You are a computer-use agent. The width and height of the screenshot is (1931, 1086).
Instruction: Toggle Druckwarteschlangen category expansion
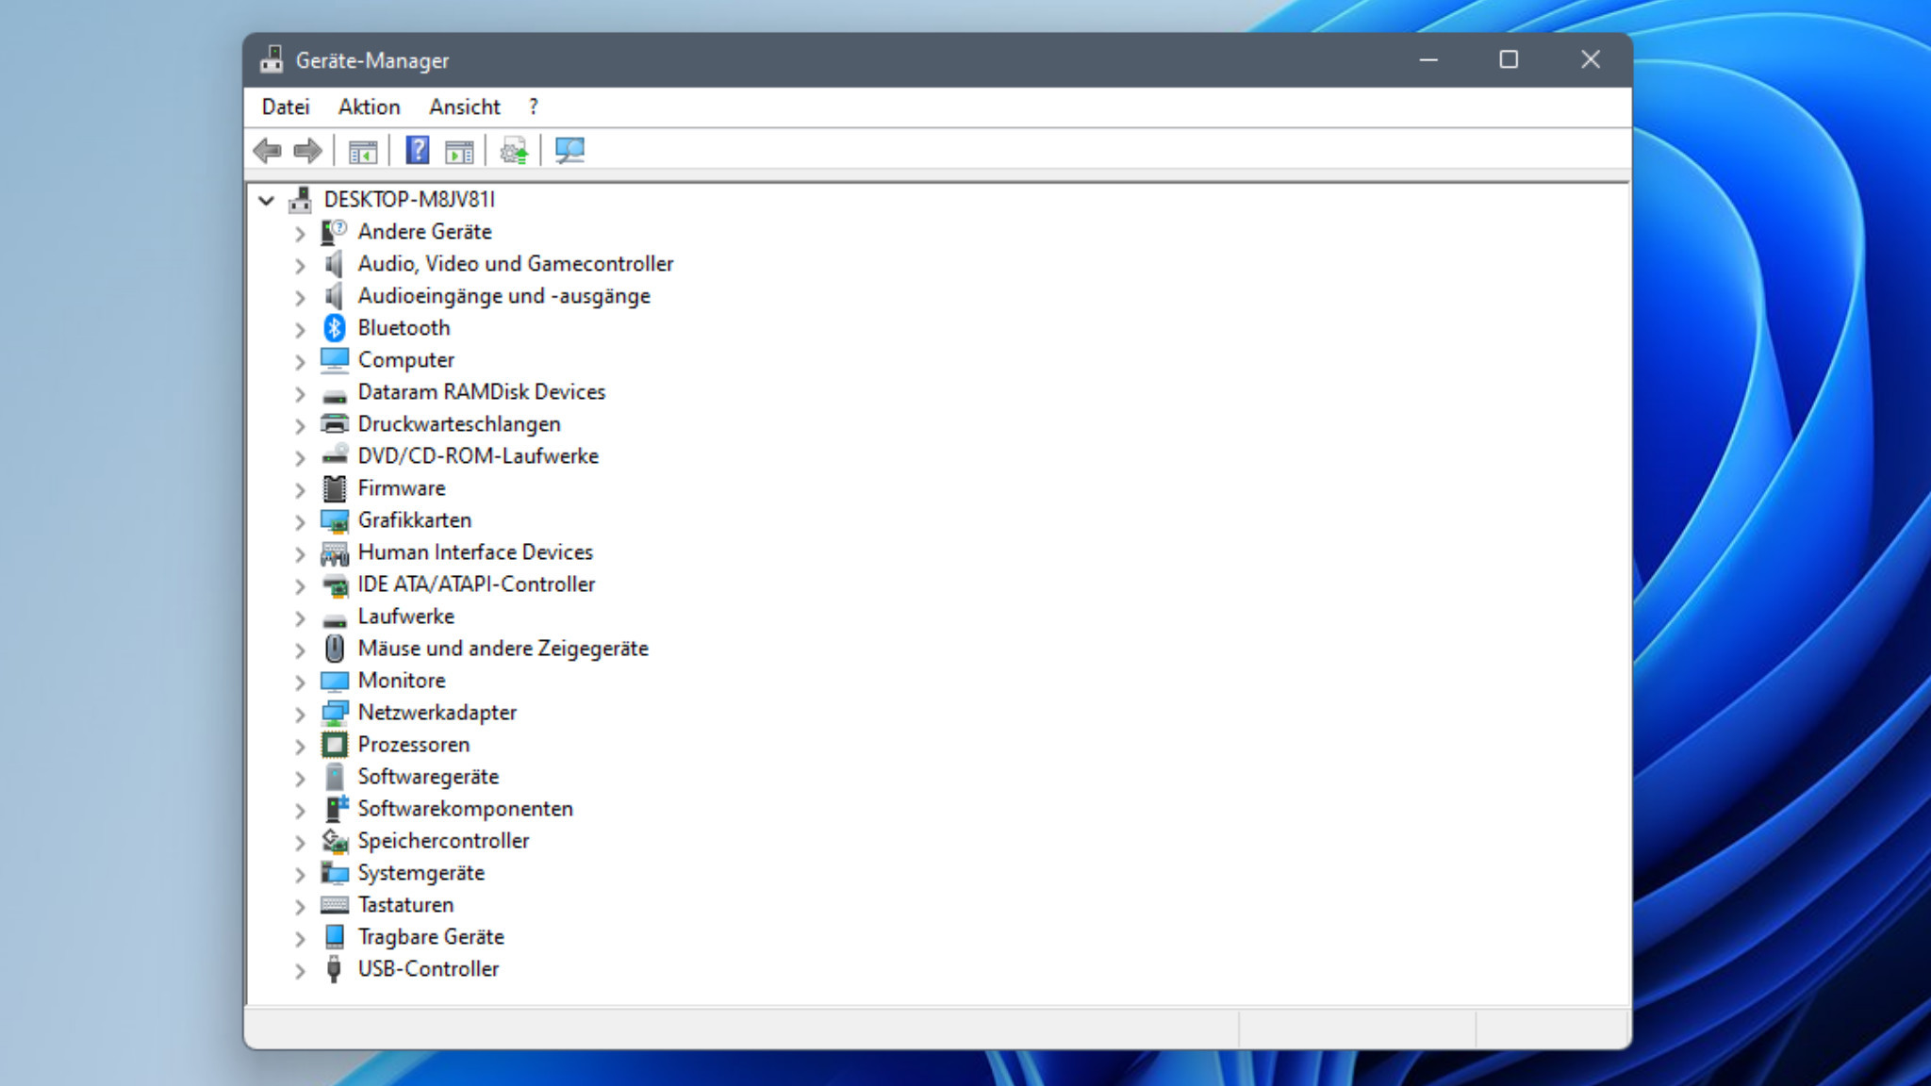297,424
